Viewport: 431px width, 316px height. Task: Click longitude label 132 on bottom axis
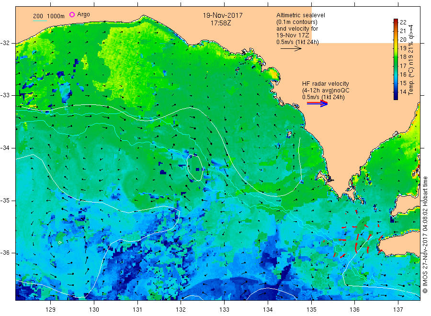pyautogui.click(x=181, y=310)
